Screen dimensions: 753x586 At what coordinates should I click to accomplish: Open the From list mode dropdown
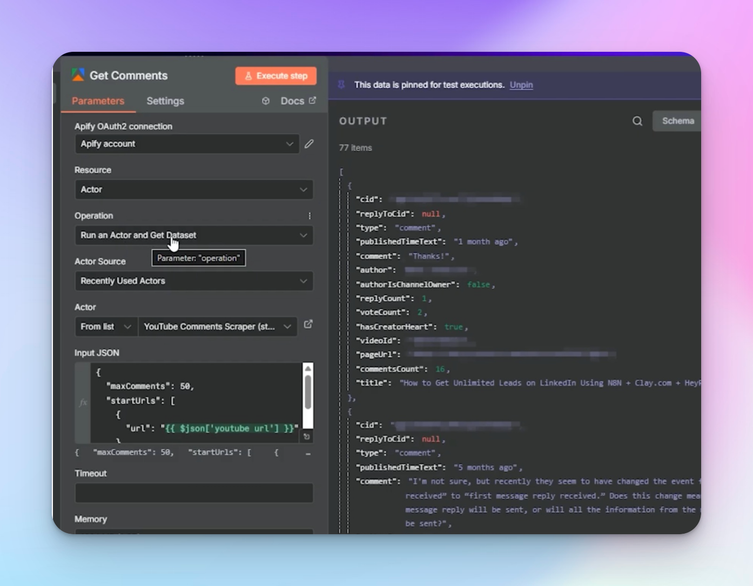click(106, 326)
